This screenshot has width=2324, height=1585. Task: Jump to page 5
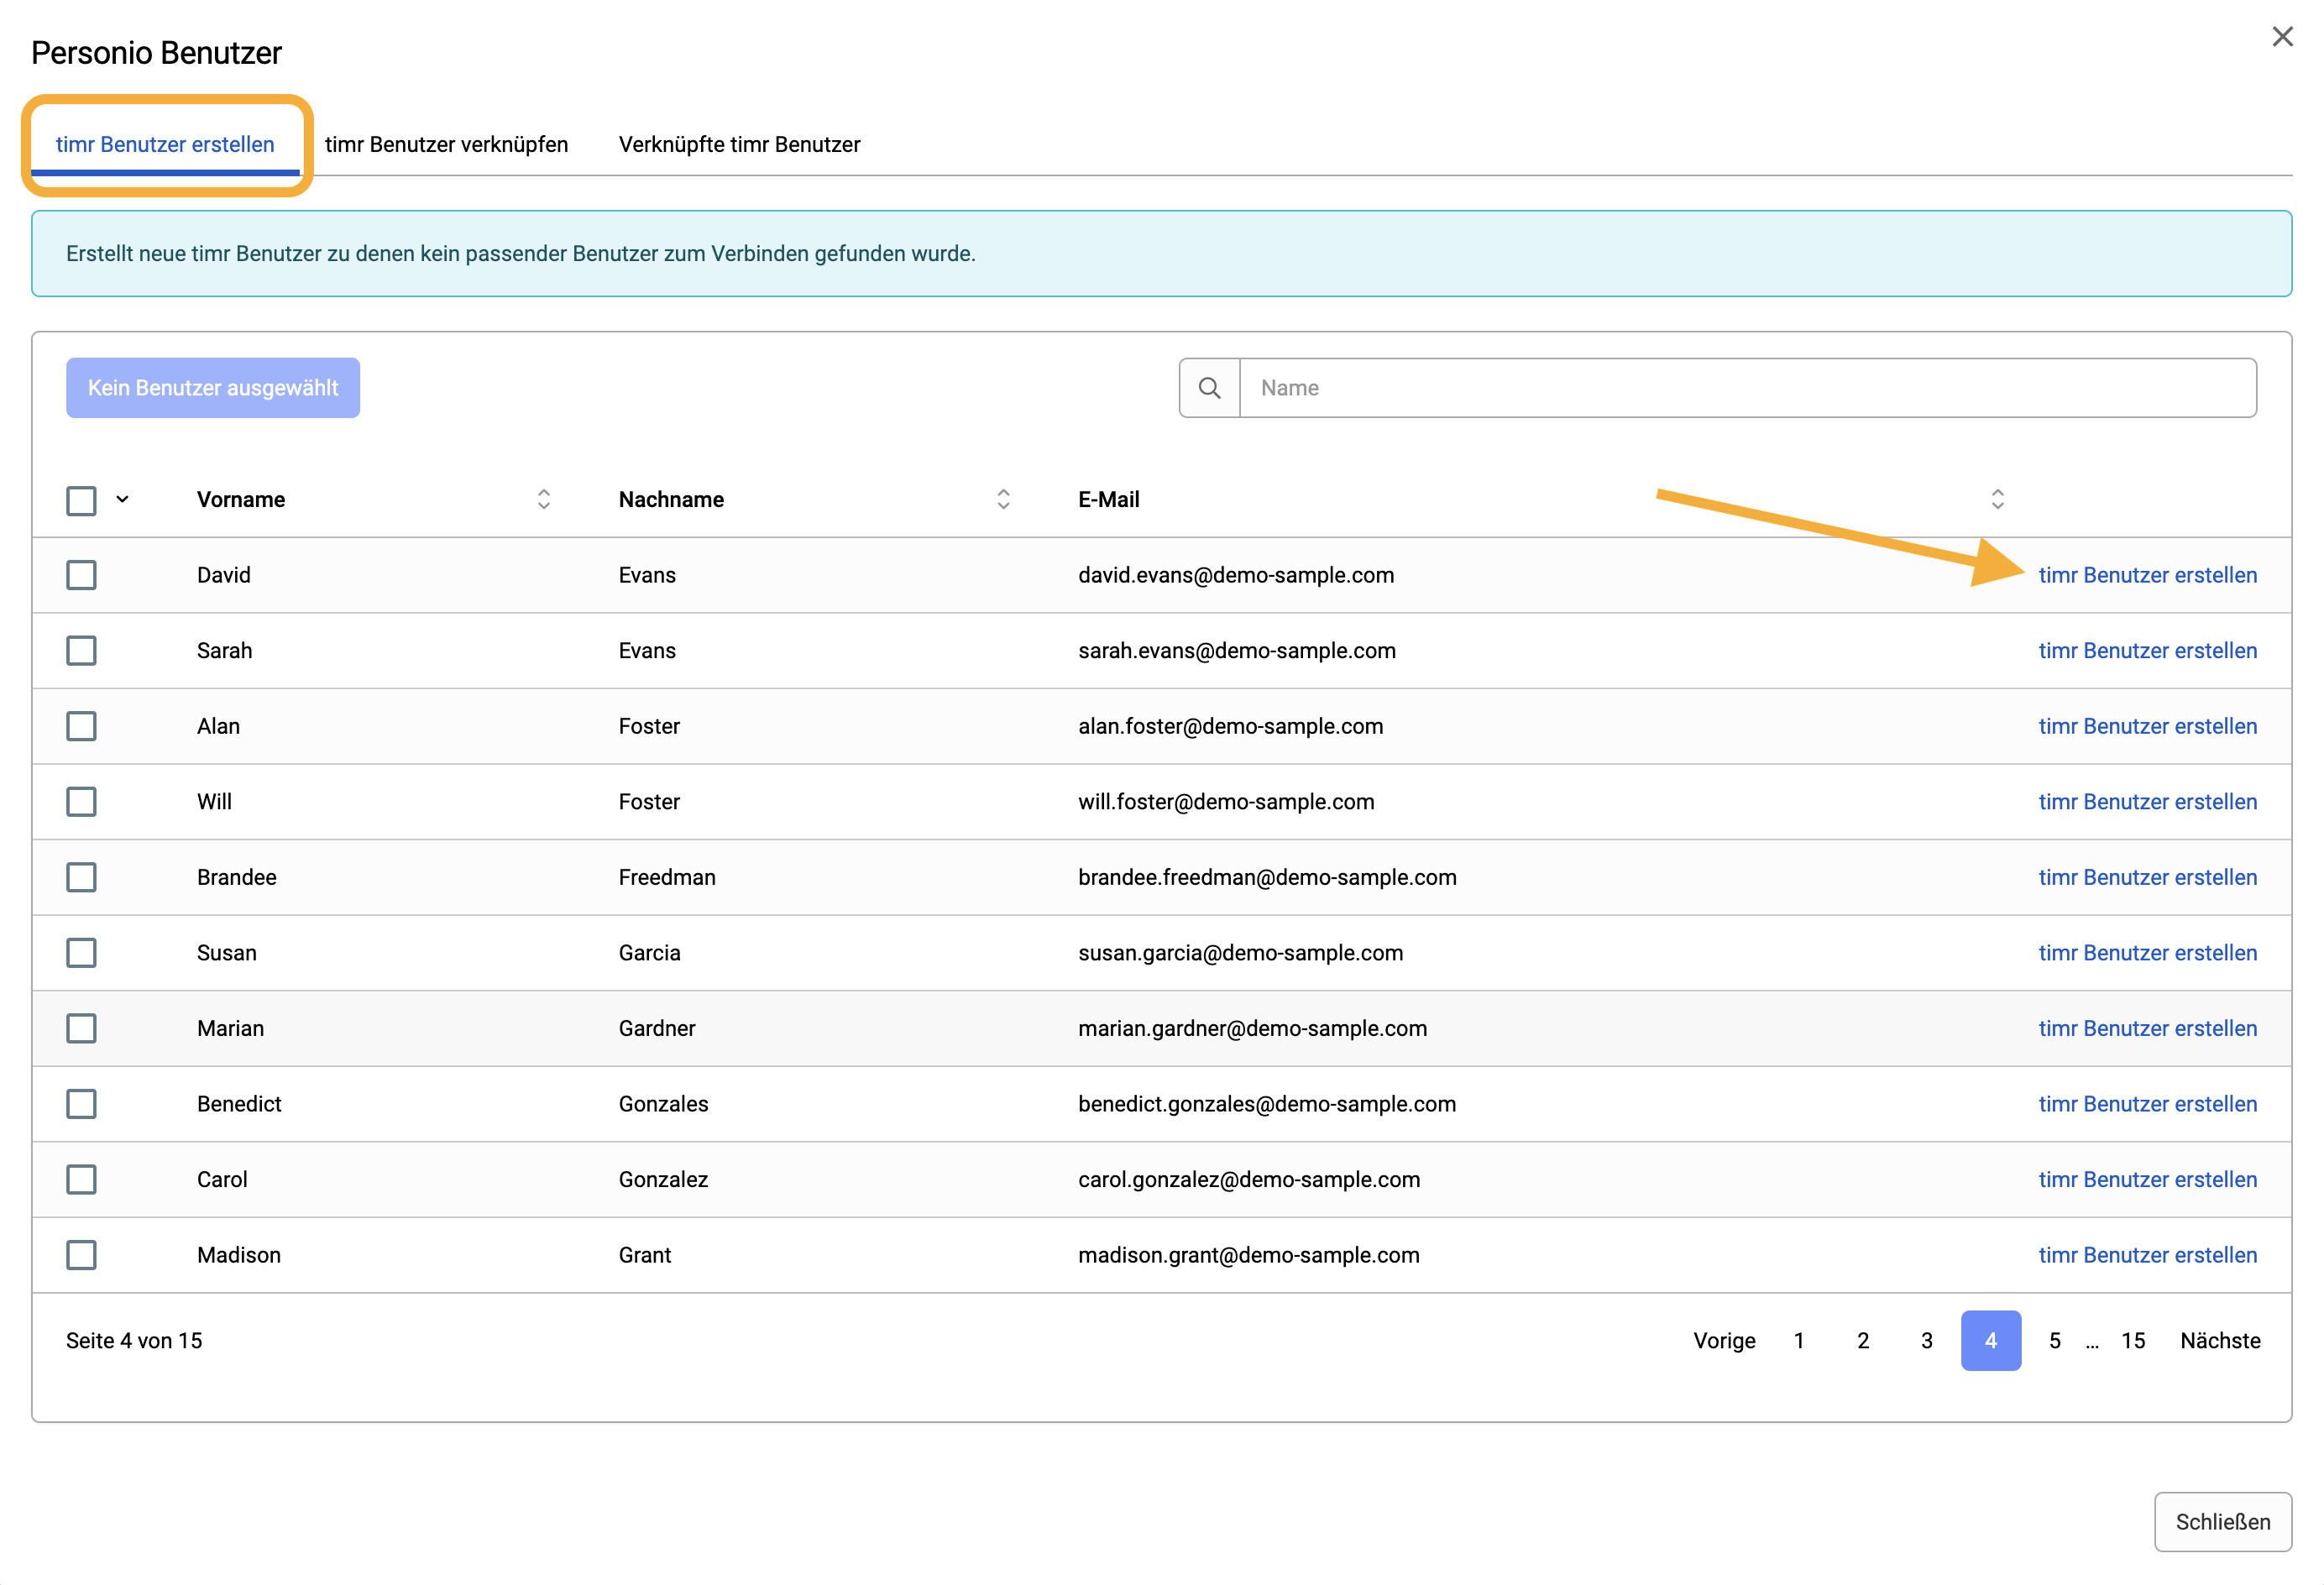(2055, 1341)
